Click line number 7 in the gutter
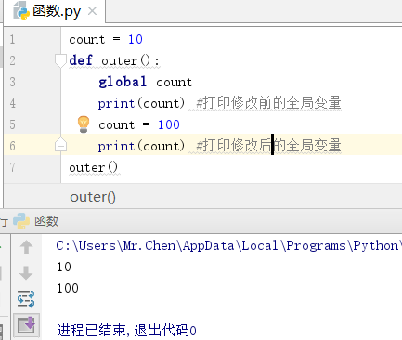402x340 pixels. coord(12,167)
